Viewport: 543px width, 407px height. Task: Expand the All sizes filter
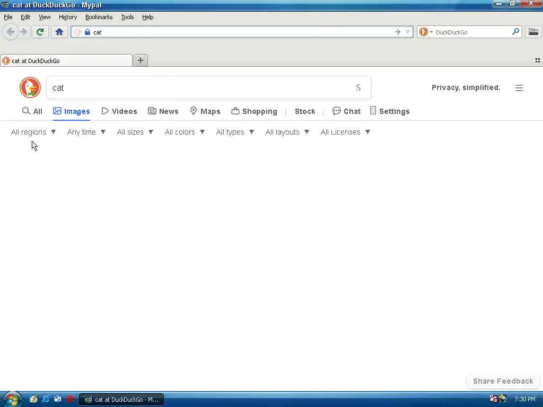coord(135,132)
